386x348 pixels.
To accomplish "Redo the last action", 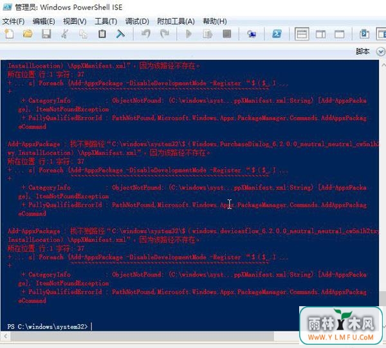I will click(165, 33).
